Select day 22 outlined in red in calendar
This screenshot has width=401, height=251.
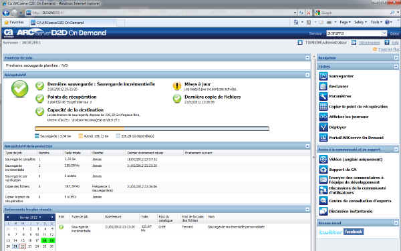(x=23, y=246)
